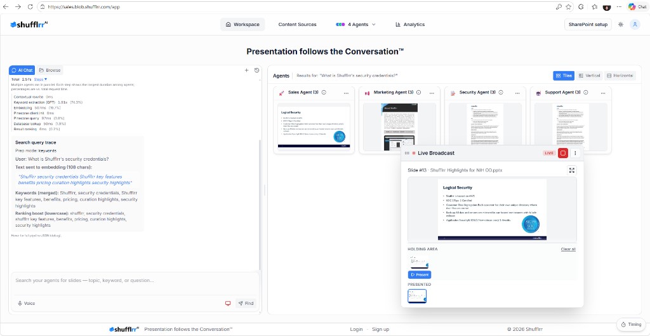Click Present in holding area
Image resolution: width=650 pixels, height=336 pixels.
[420, 274]
